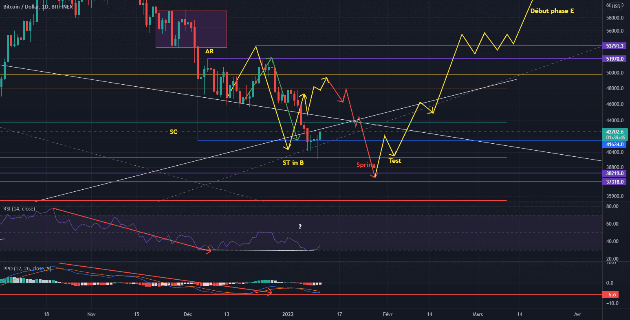Click the 'Avr' date on time axis
Image resolution: width=630 pixels, height=320 pixels.
(x=577, y=314)
